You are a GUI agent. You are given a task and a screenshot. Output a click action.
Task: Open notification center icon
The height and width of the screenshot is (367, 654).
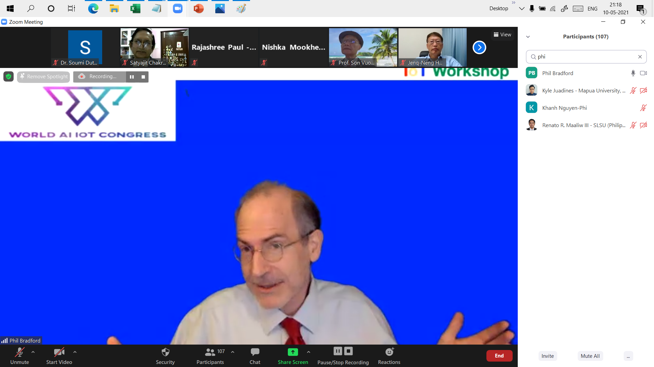point(641,9)
